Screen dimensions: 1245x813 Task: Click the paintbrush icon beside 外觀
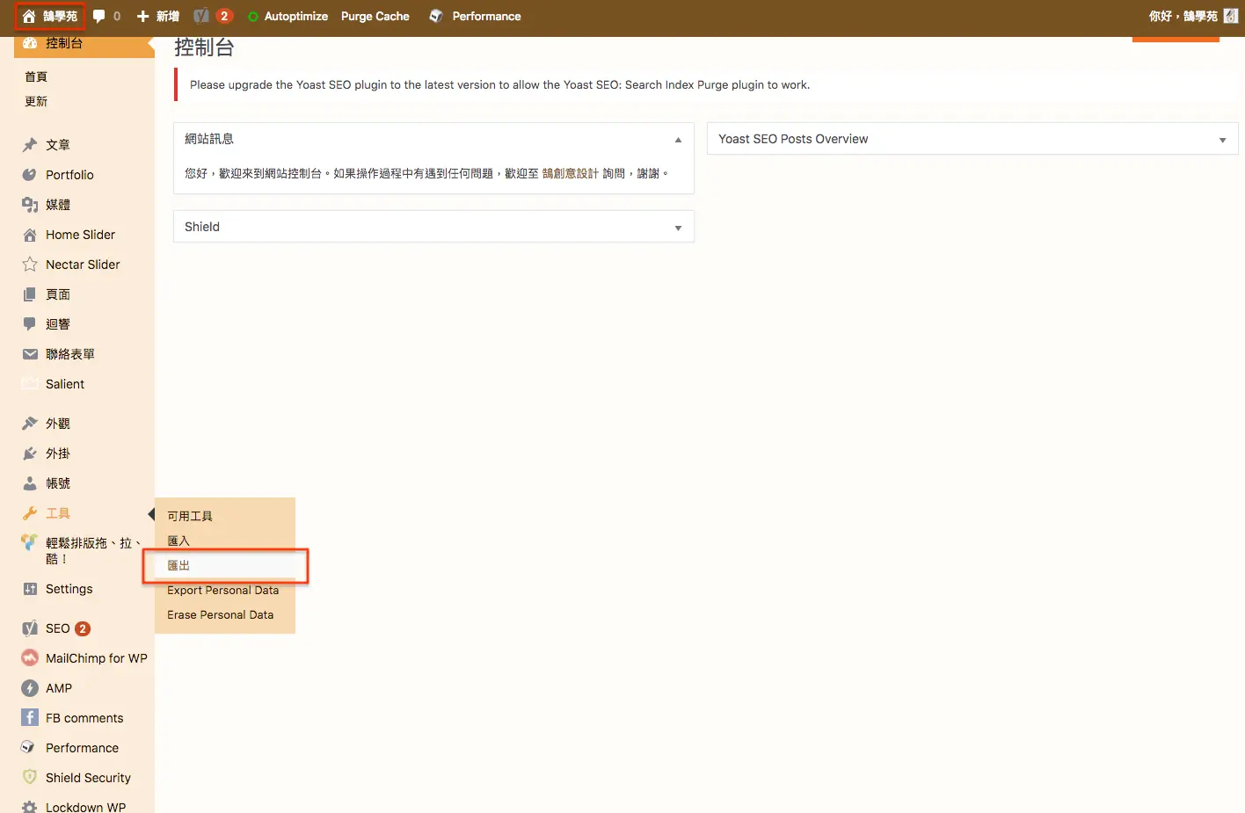coord(30,424)
